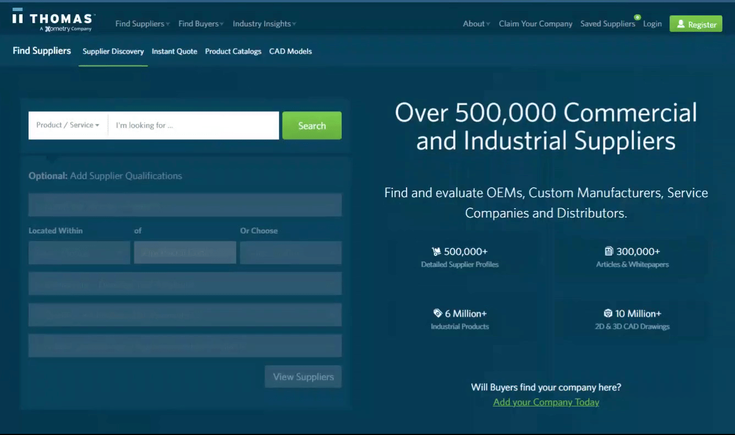
Task: Click the 'Detailed Supplier Profiles' text
Action: tap(460, 264)
